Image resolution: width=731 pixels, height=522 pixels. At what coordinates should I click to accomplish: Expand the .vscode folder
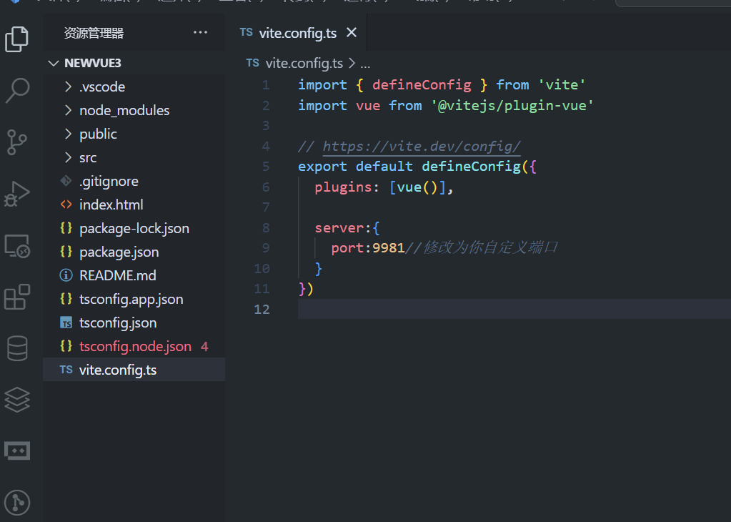click(101, 87)
